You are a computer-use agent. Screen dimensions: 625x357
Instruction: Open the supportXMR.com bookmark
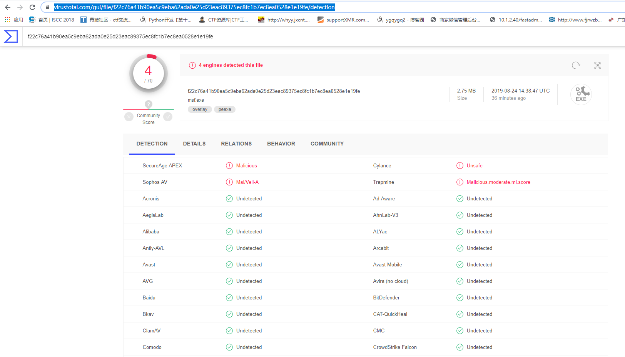coord(343,20)
